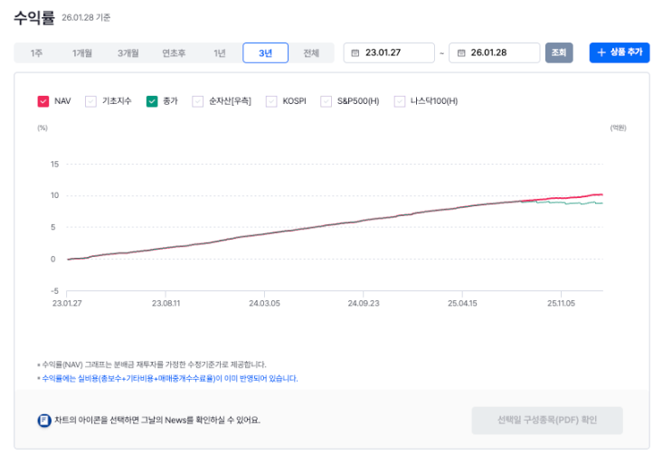Screen dimensions: 672x464
Task: Click the end date field 26.01.28
Action: pyautogui.click(x=495, y=52)
